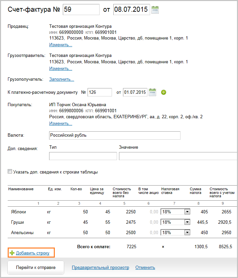
Task: Click Изменить link under Продавец
Action: tap(61, 45)
